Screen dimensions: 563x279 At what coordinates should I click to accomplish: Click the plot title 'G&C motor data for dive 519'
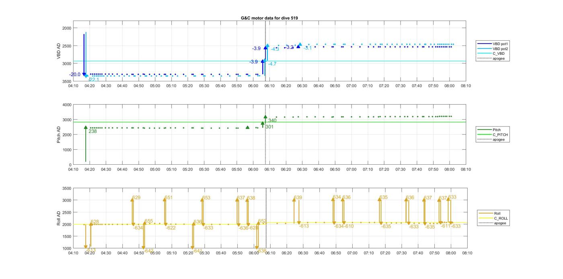pyautogui.click(x=269, y=18)
